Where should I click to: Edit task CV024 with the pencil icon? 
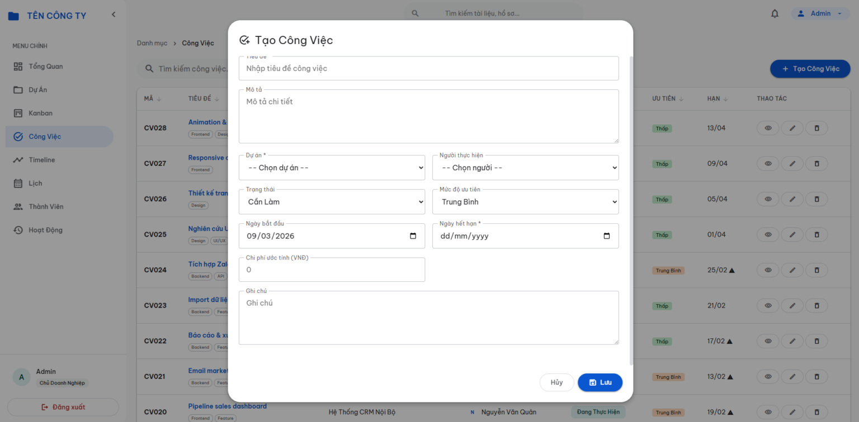(x=792, y=270)
